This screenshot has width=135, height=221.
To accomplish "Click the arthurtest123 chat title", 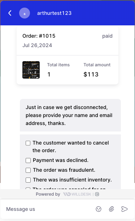I will pos(55,13).
